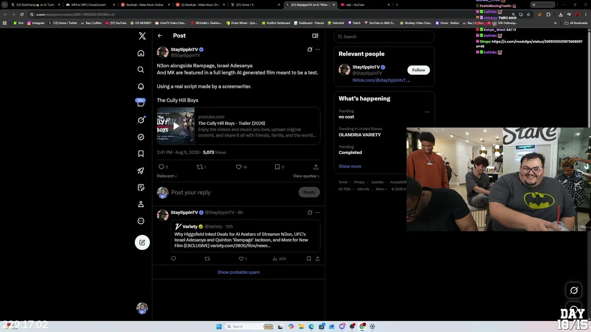Open Notifications bell in sidebar
This screenshot has width=591, height=332.
141,87
